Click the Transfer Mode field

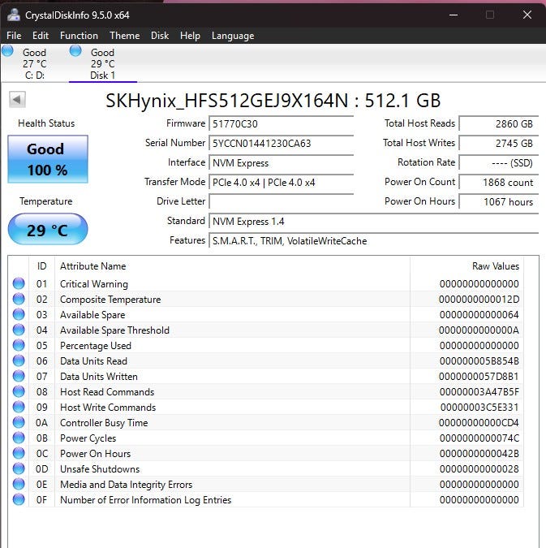click(282, 183)
